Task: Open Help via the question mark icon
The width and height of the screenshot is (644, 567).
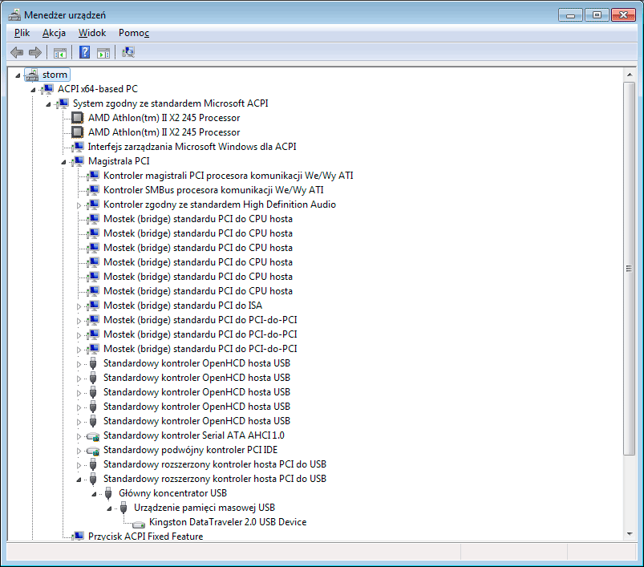Action: click(84, 52)
